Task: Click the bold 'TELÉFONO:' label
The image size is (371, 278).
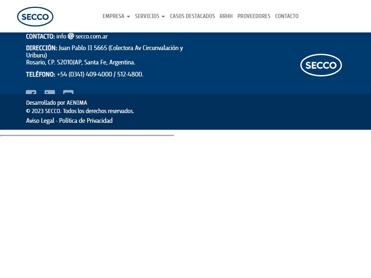Action: pos(41,74)
